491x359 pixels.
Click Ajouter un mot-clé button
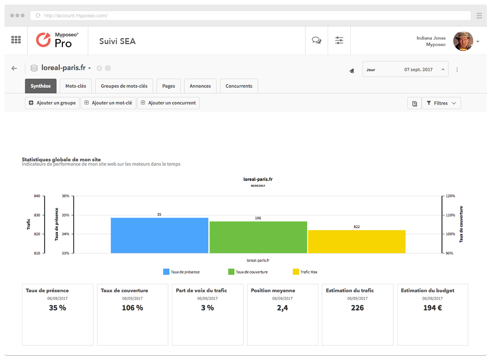108,103
